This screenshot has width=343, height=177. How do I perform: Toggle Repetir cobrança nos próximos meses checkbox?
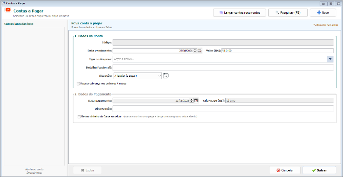[78, 83]
